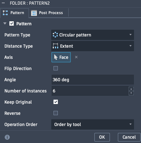Select the Axis Face selection button

point(61,57)
